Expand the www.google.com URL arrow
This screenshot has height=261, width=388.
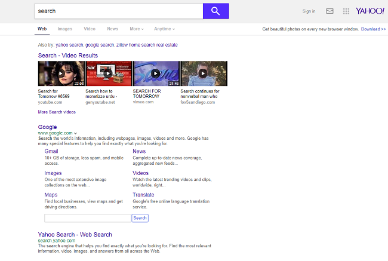(76, 133)
